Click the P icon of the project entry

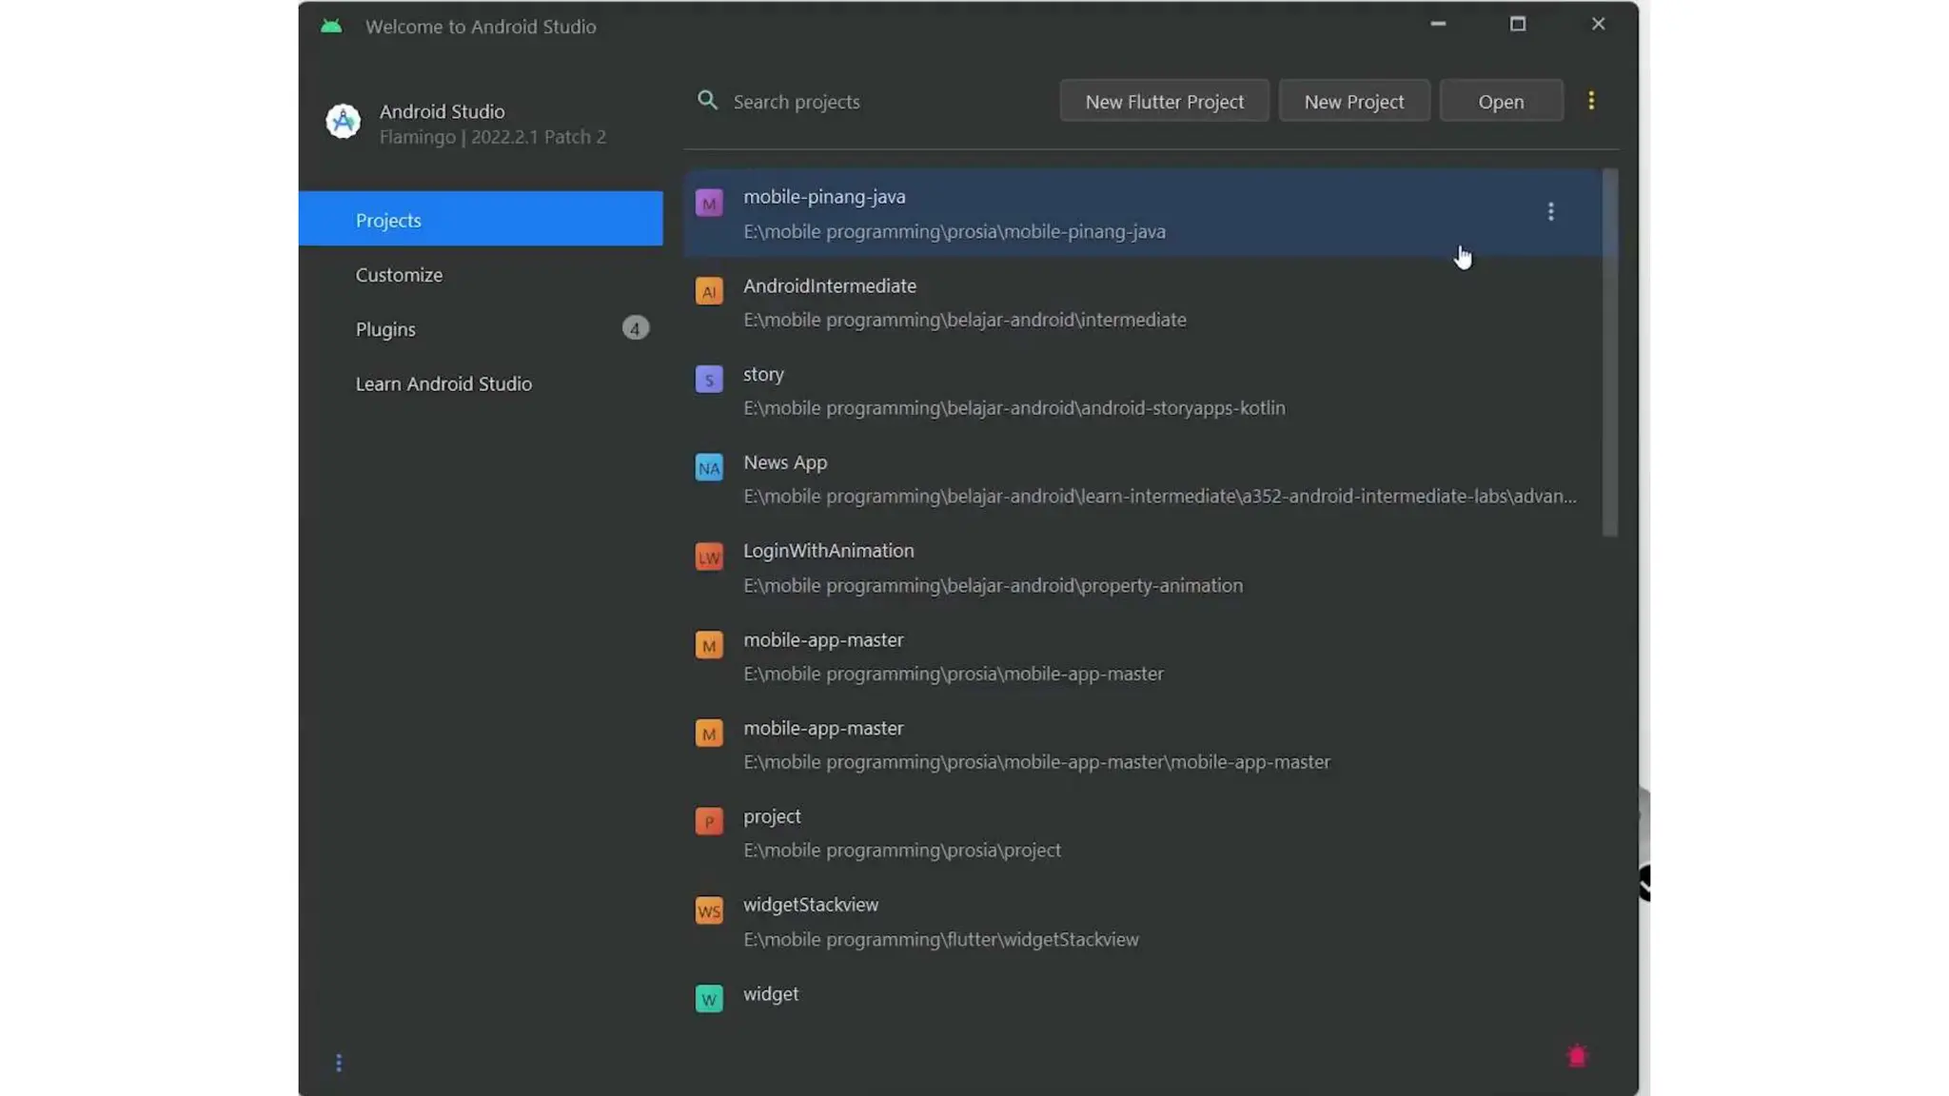[x=709, y=821]
